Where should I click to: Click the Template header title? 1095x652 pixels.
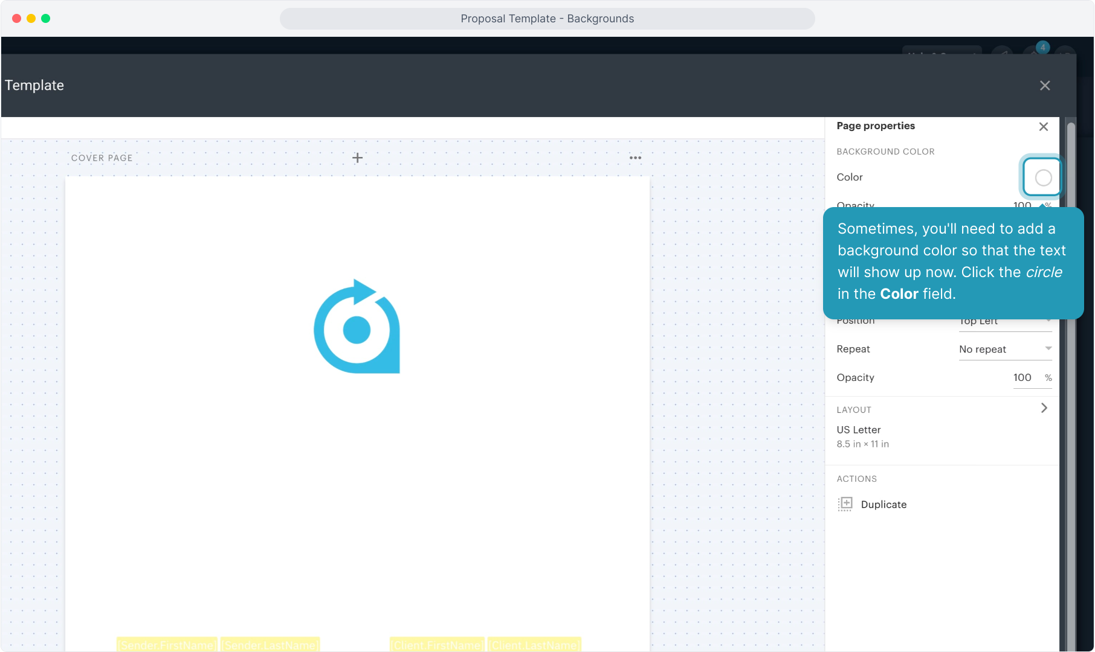(x=34, y=86)
